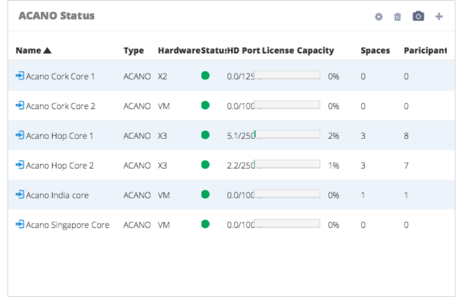This screenshot has width=463, height=297.
Task: Take a snapshot with camera icon
Action: point(418,16)
